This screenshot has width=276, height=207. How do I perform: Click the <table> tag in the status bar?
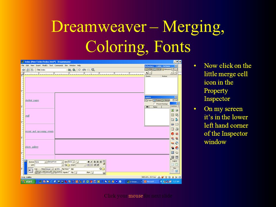(29, 177)
